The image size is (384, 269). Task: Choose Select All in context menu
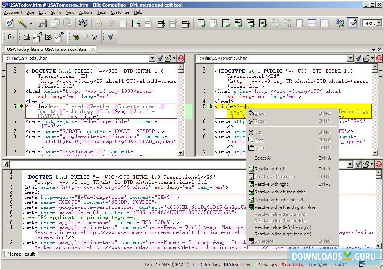point(292,158)
